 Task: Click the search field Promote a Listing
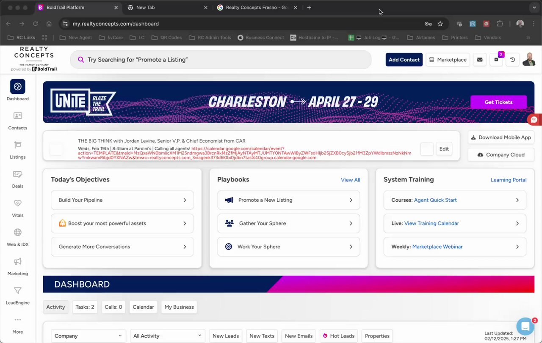point(221,60)
